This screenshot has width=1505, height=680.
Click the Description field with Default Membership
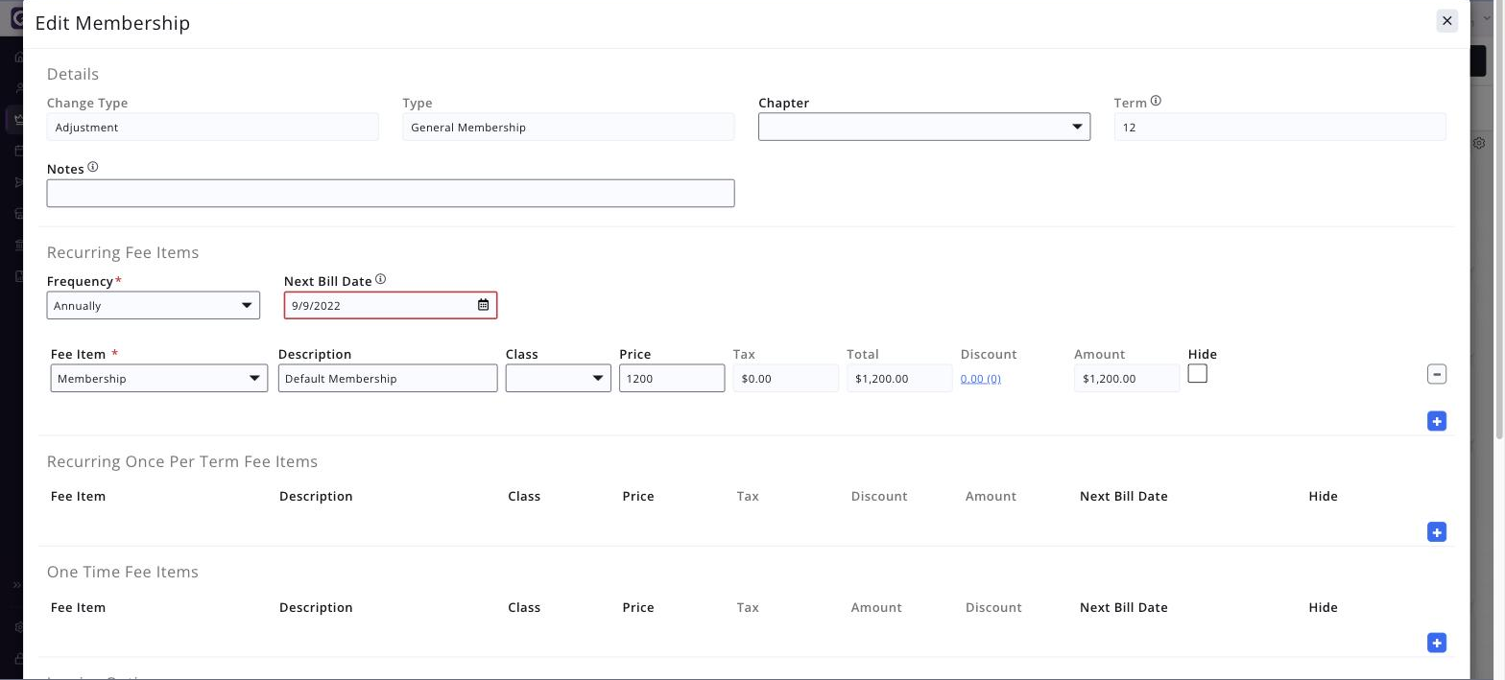point(388,378)
